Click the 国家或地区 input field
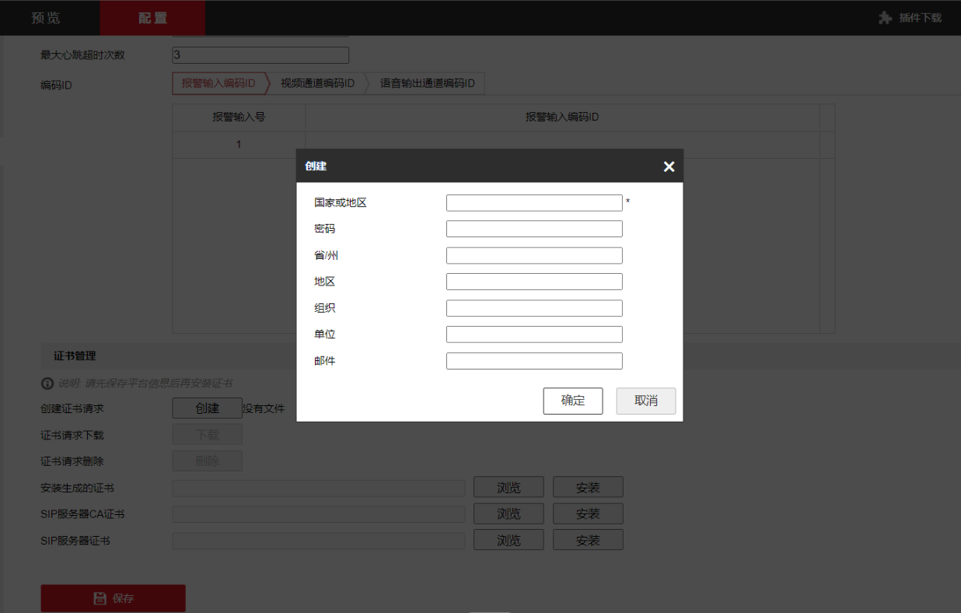This screenshot has height=613, width=961. tap(534, 203)
